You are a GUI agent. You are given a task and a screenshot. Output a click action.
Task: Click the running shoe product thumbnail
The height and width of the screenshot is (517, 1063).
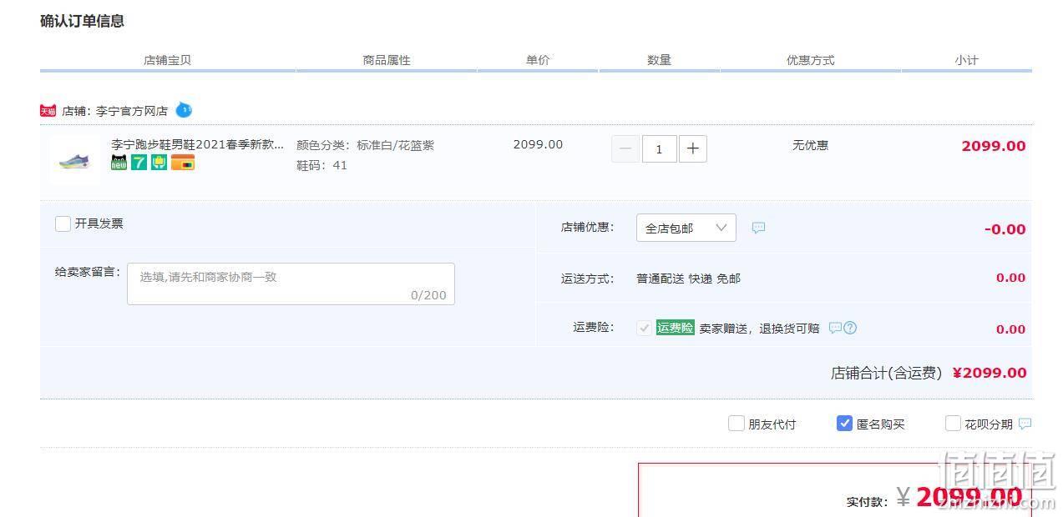click(x=74, y=160)
